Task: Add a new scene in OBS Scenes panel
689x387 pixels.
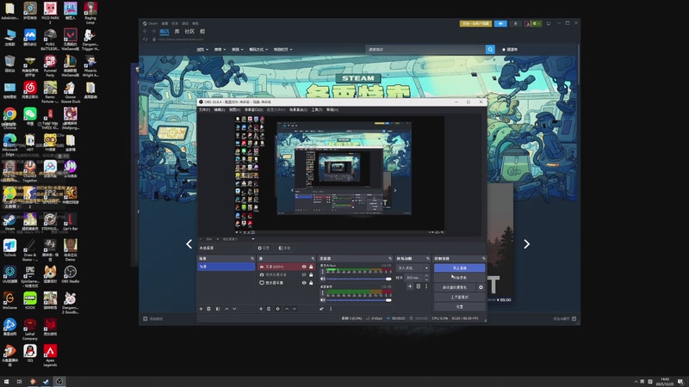Action: click(201, 309)
